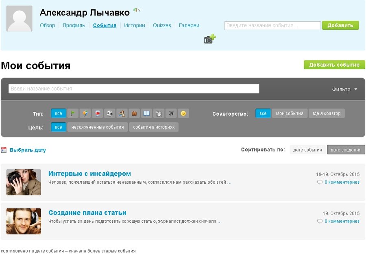This screenshot has width=366, height=254.
Task: Filter by wine glass event type
Action: [x=98, y=113]
